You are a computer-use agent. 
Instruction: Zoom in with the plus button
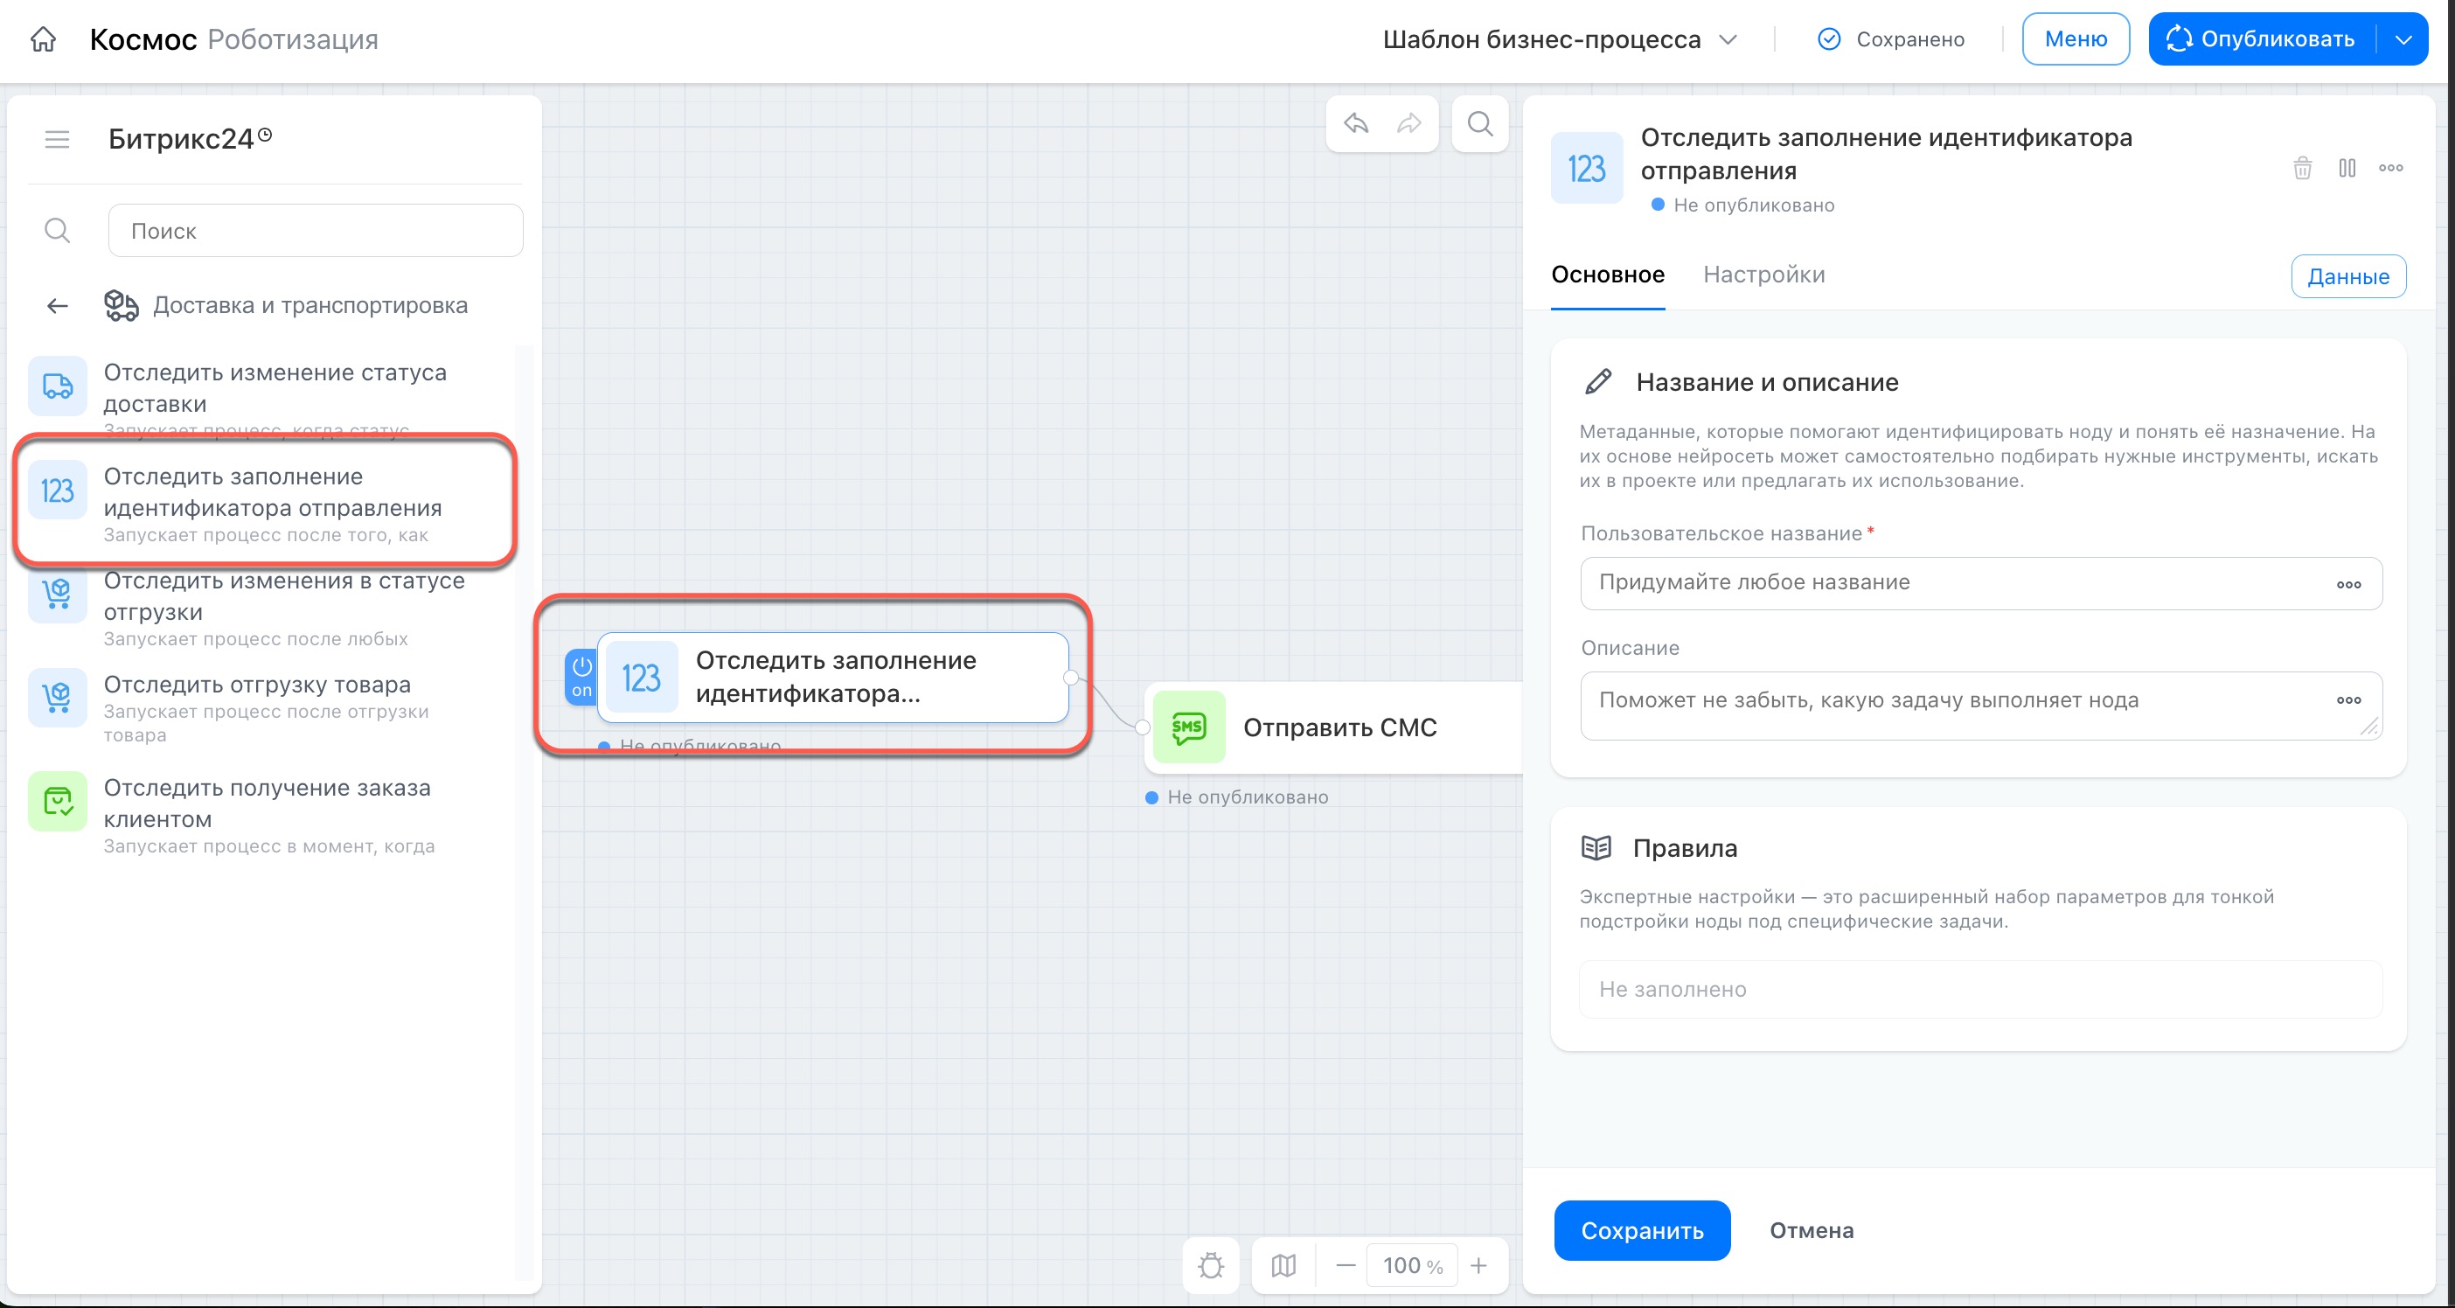(1478, 1265)
